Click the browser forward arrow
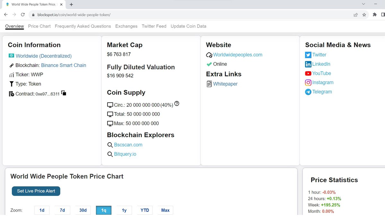The height and width of the screenshot is (217, 385). point(14,15)
